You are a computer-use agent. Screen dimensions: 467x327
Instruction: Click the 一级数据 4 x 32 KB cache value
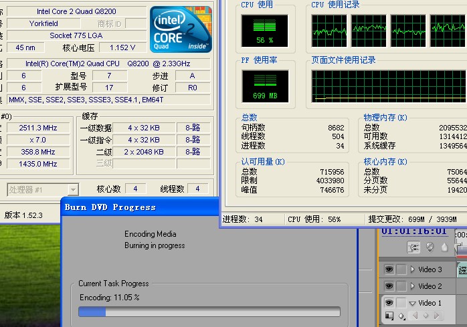point(144,128)
